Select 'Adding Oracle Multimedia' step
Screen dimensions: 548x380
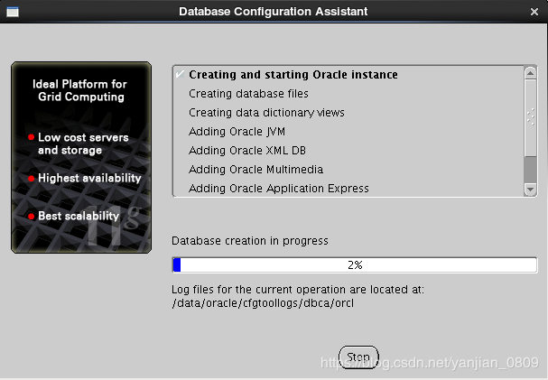[255, 170]
